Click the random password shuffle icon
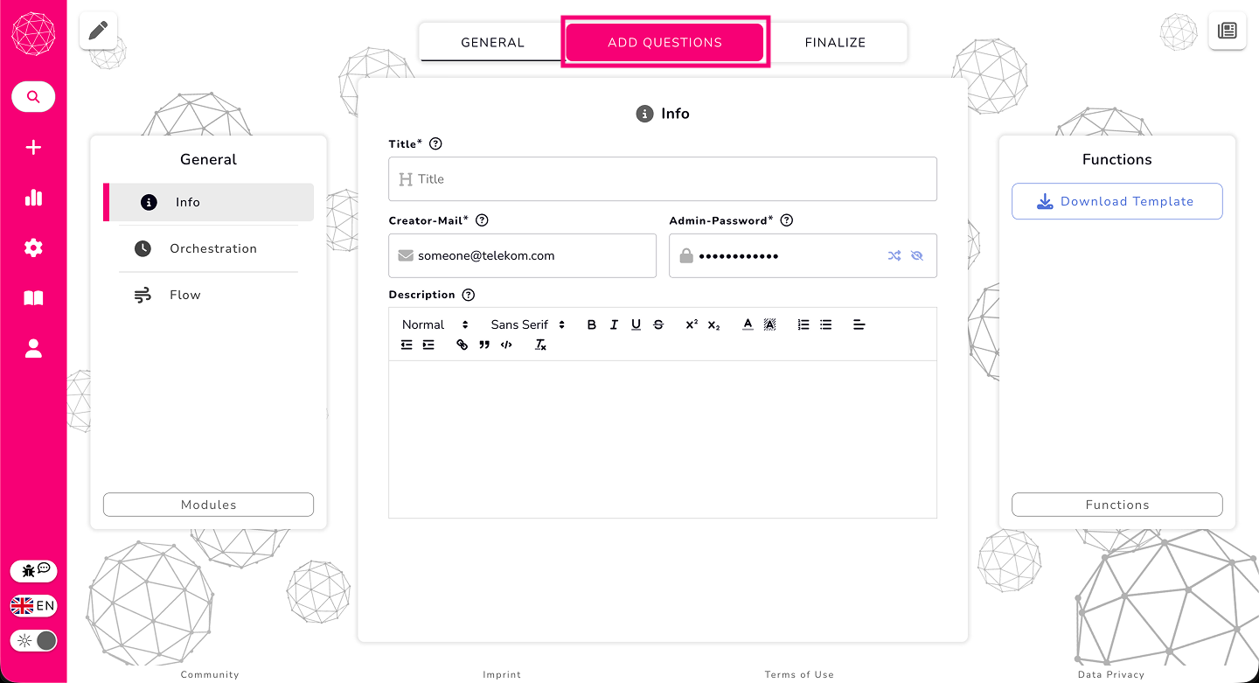Screen dimensions: 1259x683 point(894,256)
